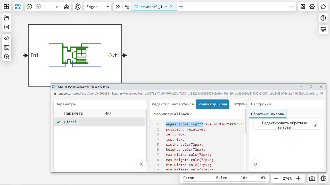Click Редактировать обратные вызовы button
Viewport: 330px width, 185px height.
(x=287, y=125)
